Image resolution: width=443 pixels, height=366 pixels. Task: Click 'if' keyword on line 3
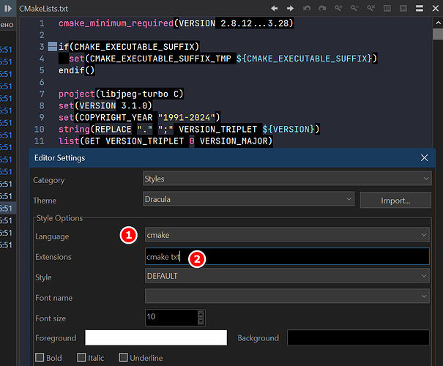click(64, 47)
